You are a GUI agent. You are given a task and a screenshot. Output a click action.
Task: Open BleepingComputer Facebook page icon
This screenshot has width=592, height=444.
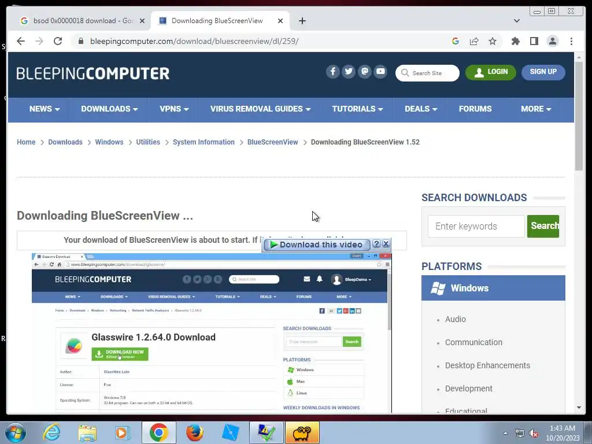332,71
